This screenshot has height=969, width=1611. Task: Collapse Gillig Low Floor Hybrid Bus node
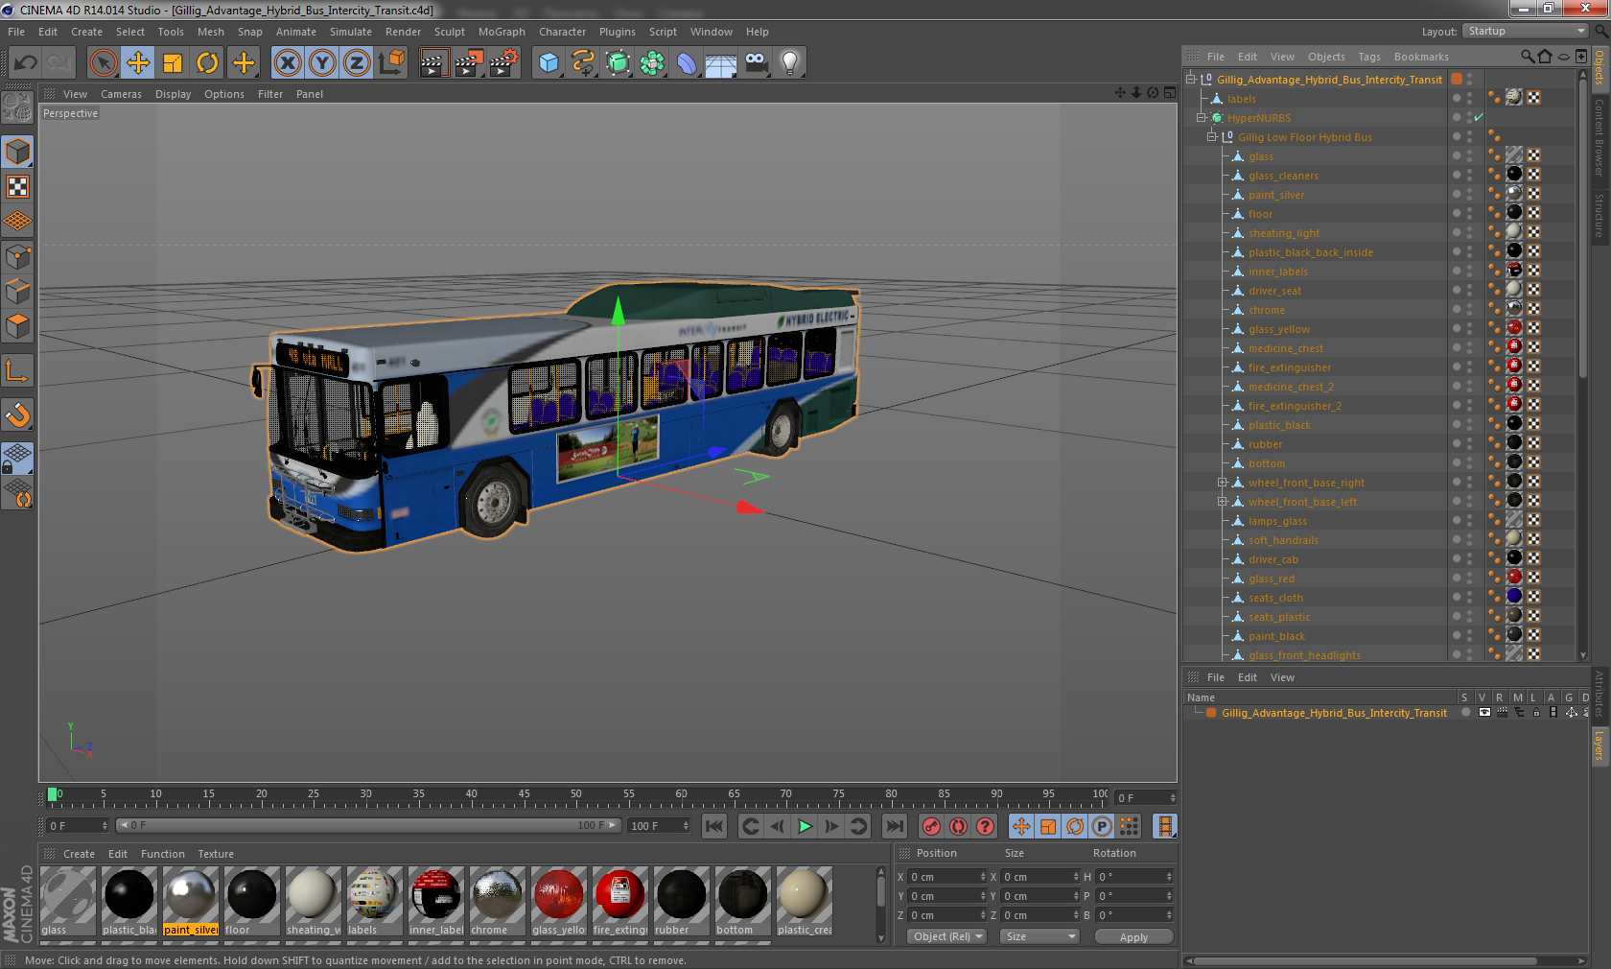coord(1212,137)
